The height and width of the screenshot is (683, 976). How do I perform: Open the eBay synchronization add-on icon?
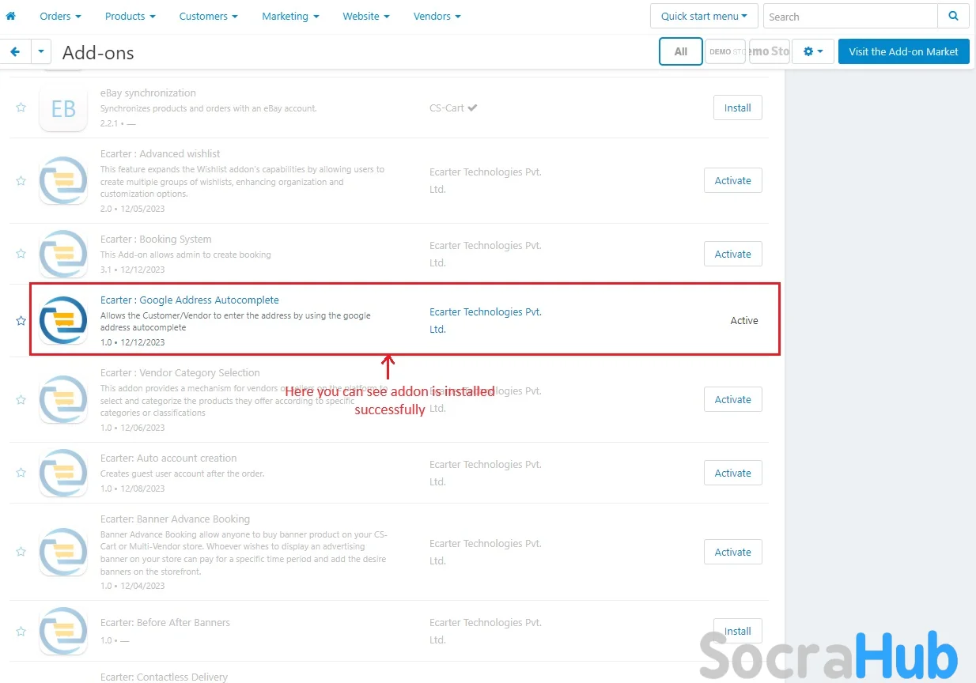click(63, 108)
